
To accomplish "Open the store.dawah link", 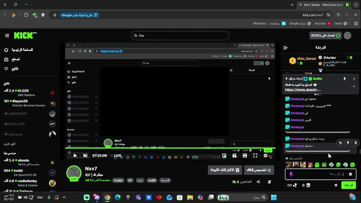I will [x=303, y=90].
